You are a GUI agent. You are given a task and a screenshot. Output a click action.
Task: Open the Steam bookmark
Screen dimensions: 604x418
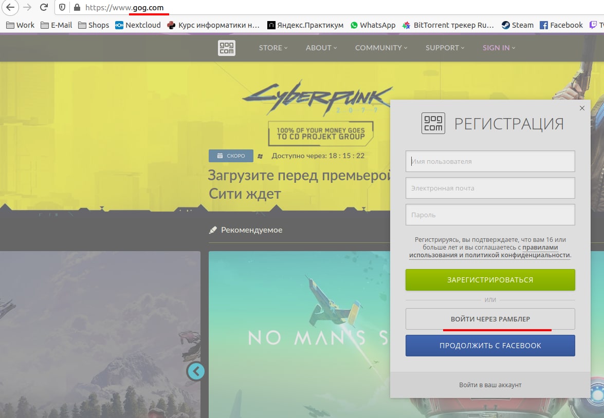[x=517, y=25]
